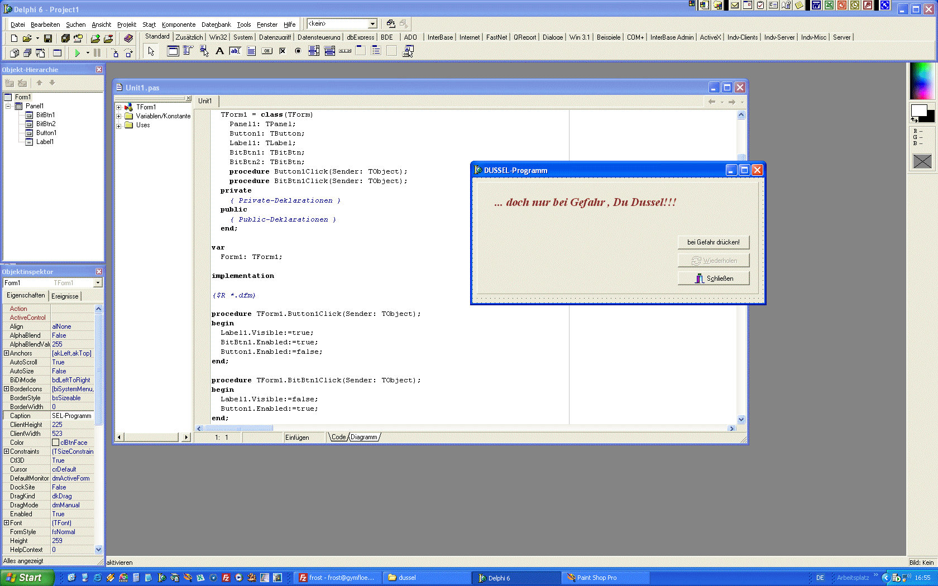The image size is (938, 586).
Task: Click the New Form icon
Action: pyautogui.click(x=57, y=53)
